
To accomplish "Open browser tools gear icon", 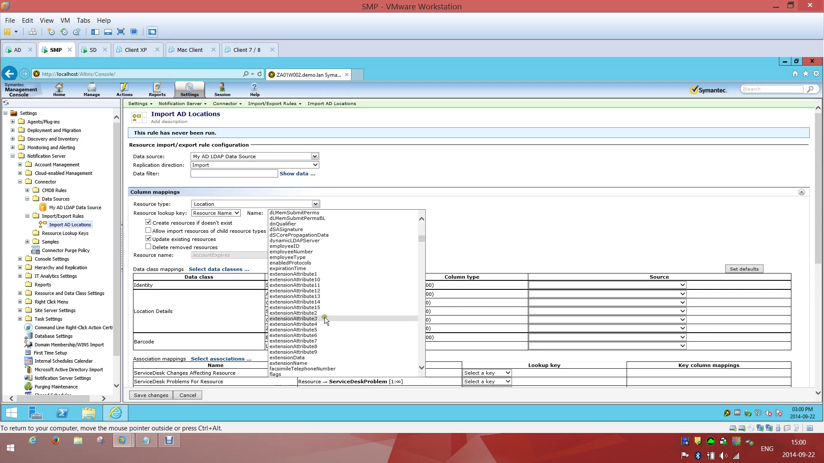I will click(816, 74).
